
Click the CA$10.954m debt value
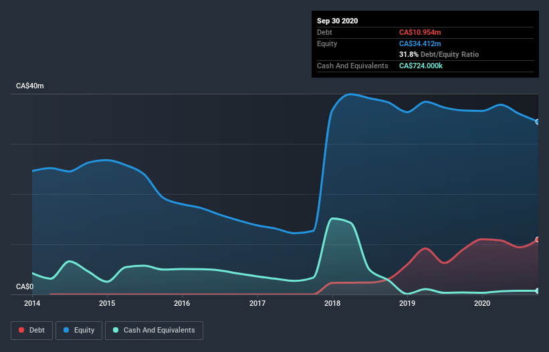(420, 32)
